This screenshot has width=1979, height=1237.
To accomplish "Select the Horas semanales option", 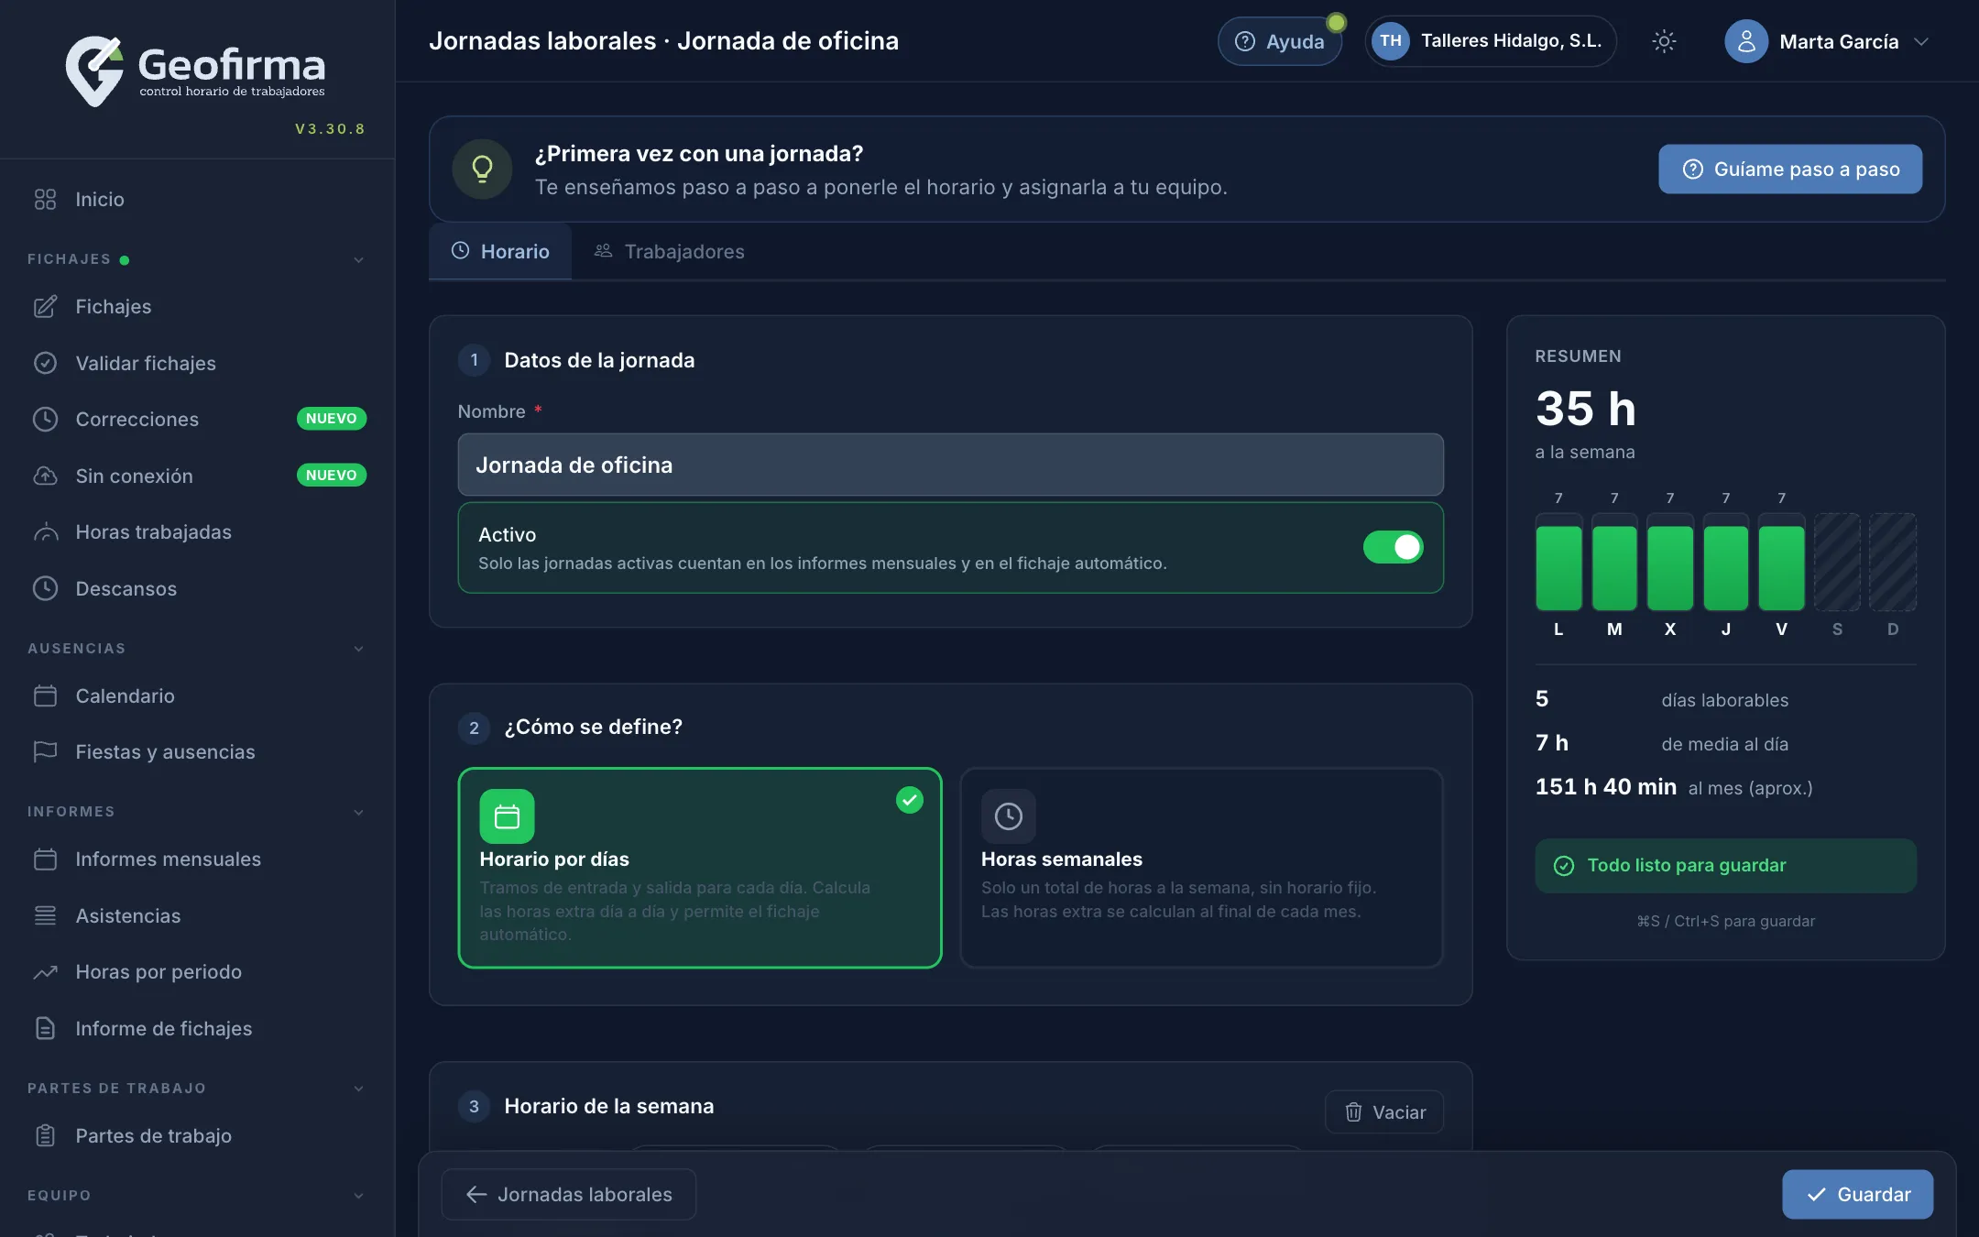I will (x=1201, y=867).
